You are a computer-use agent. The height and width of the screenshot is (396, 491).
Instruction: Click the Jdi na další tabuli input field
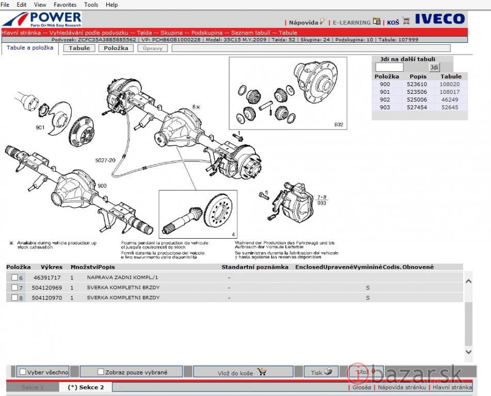coord(389,68)
